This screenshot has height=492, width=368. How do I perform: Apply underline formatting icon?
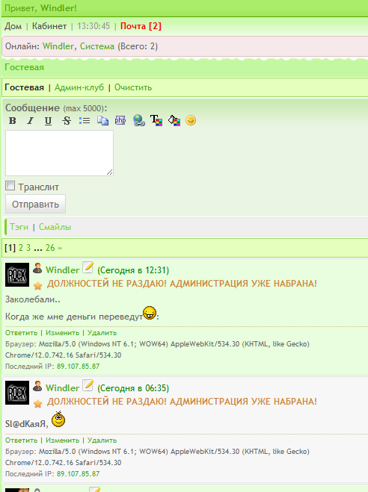click(x=48, y=120)
